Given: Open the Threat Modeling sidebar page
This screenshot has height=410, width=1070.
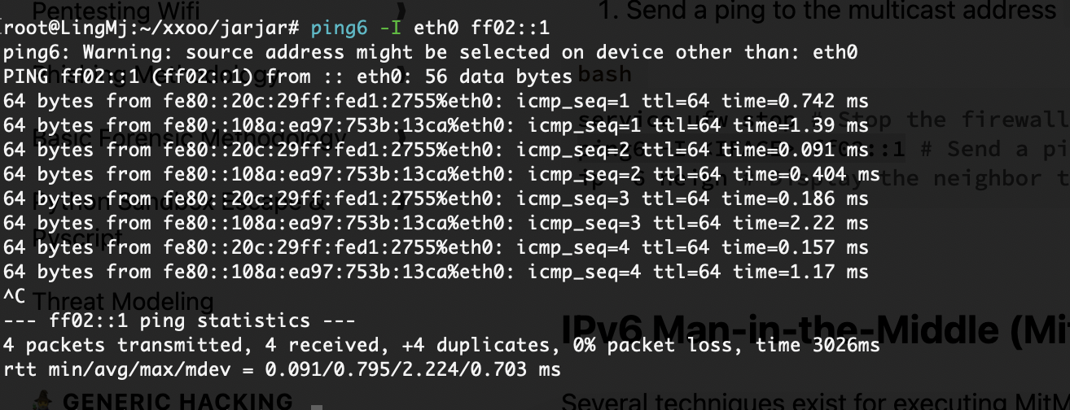Looking at the screenshot, I should click(x=123, y=302).
